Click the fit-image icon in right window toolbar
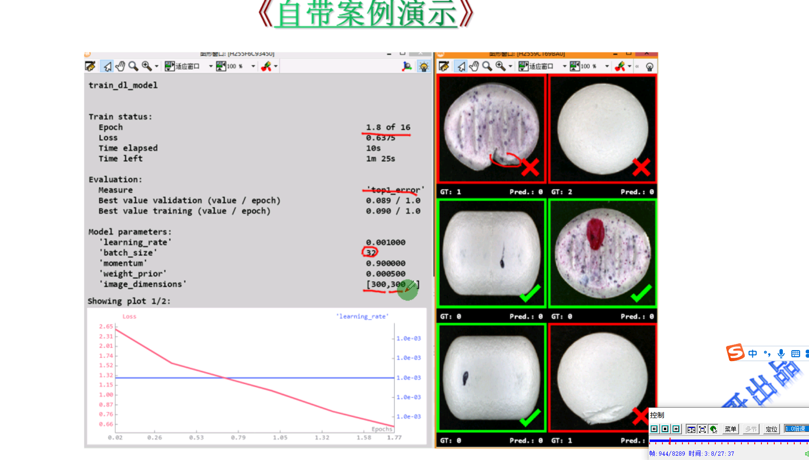 [x=523, y=66]
